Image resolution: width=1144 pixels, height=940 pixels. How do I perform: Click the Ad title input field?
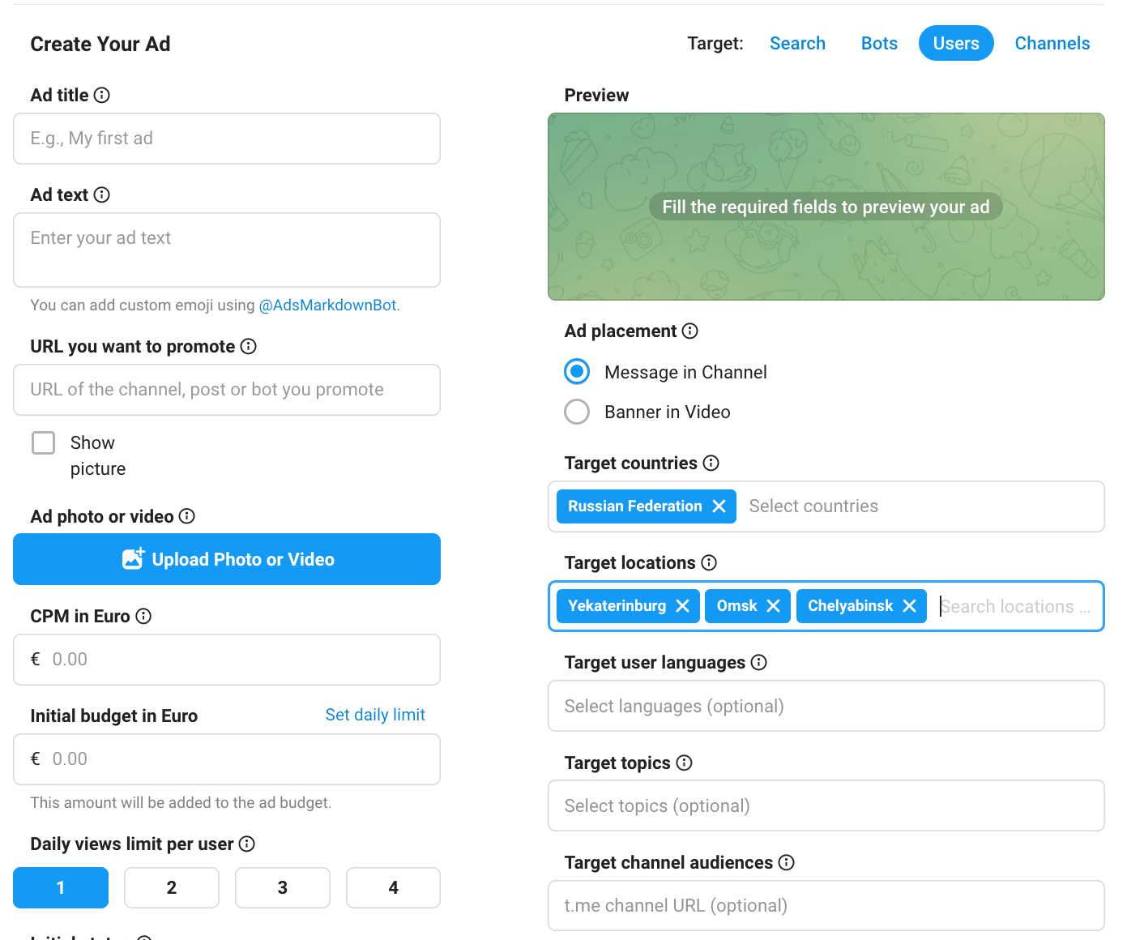click(x=227, y=139)
